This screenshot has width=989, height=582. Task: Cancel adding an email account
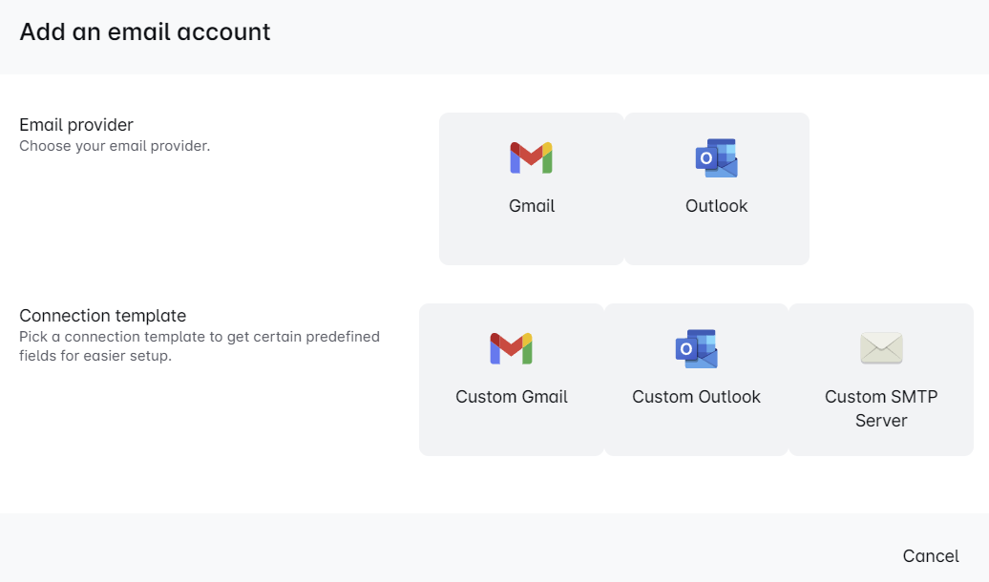point(931,556)
